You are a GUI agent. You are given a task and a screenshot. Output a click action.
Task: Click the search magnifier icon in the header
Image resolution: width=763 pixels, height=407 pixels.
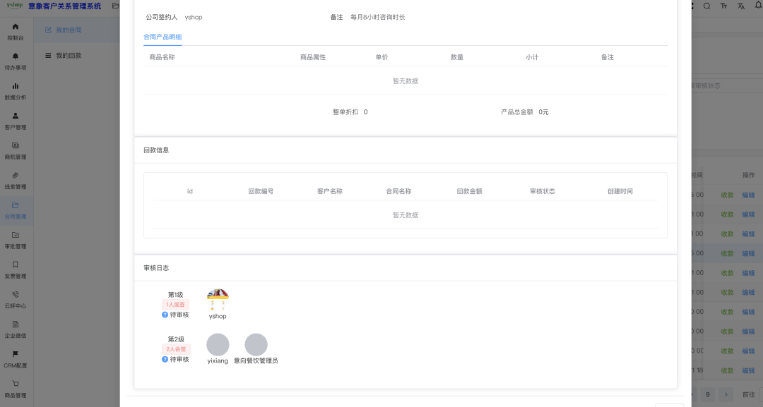point(707,6)
